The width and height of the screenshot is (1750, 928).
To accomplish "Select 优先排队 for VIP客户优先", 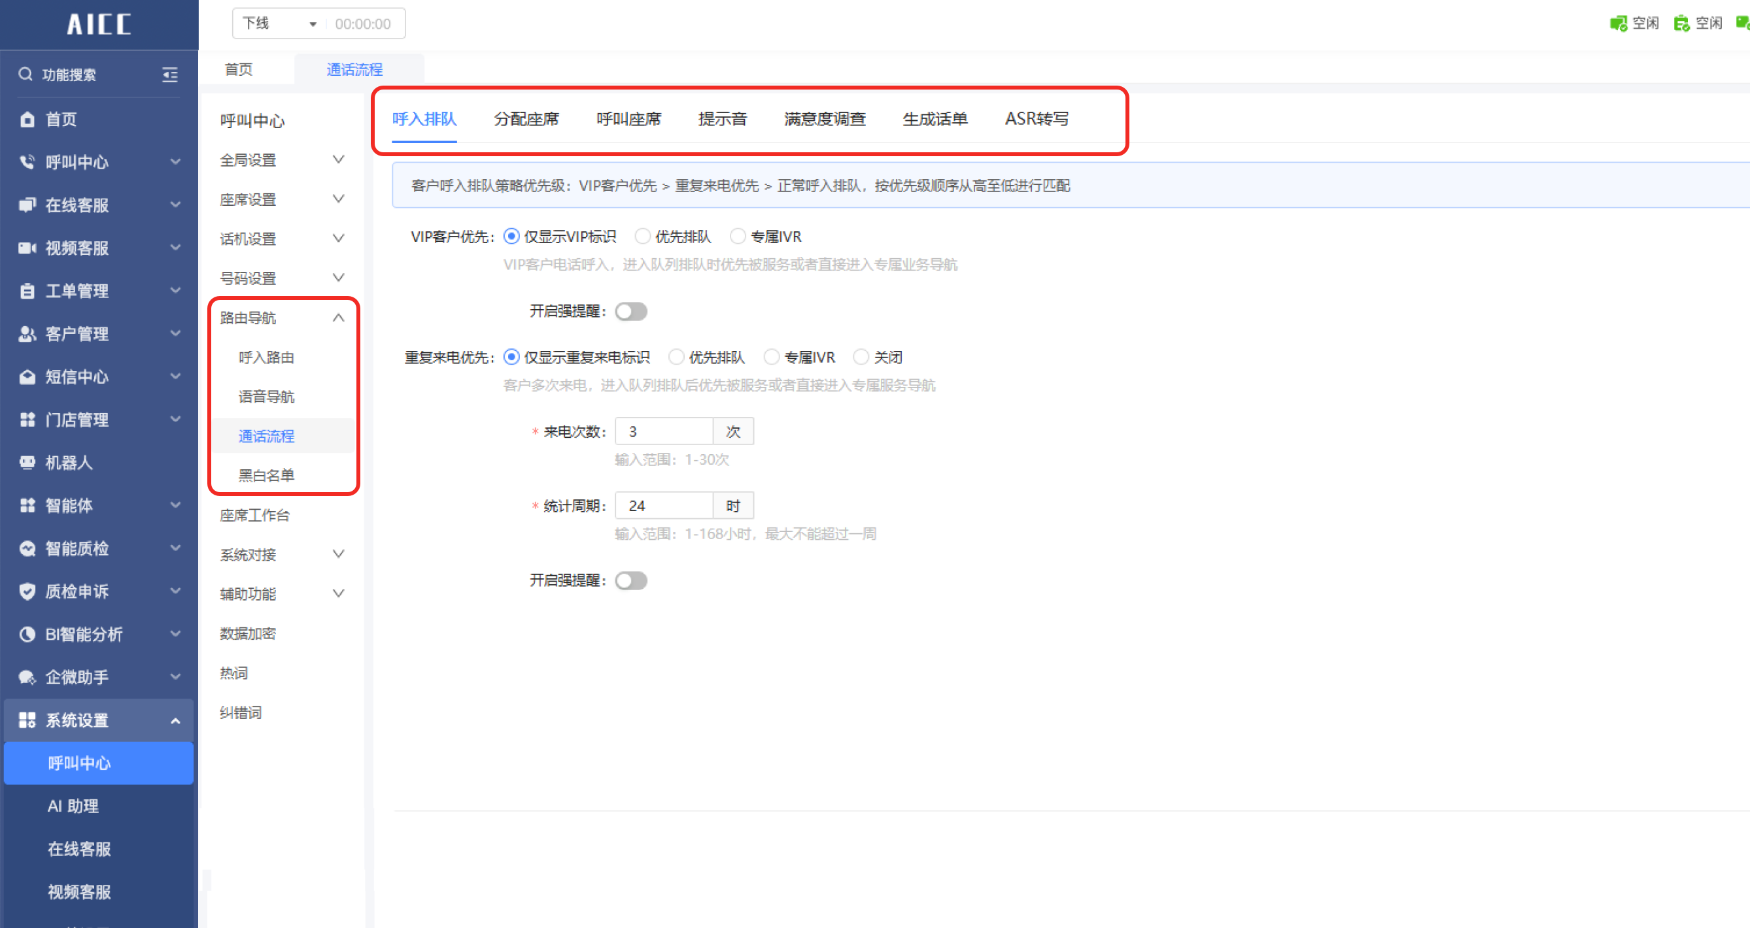I will (642, 236).
